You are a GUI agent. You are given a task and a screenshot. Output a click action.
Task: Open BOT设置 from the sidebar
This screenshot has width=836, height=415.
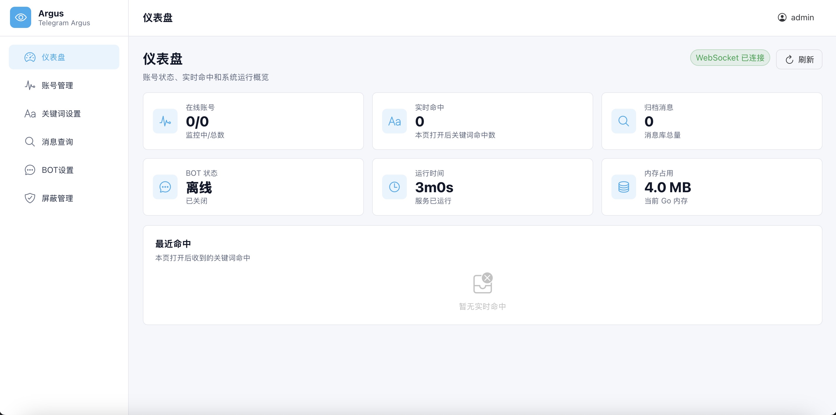point(64,170)
